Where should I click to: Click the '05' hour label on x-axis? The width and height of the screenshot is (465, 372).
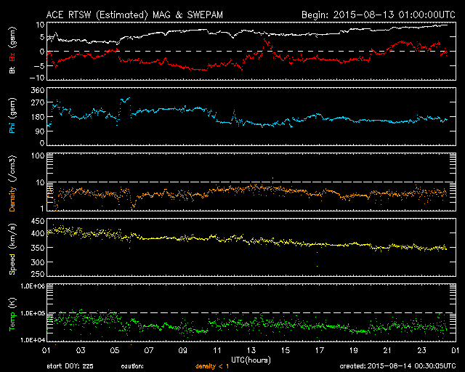115,350
